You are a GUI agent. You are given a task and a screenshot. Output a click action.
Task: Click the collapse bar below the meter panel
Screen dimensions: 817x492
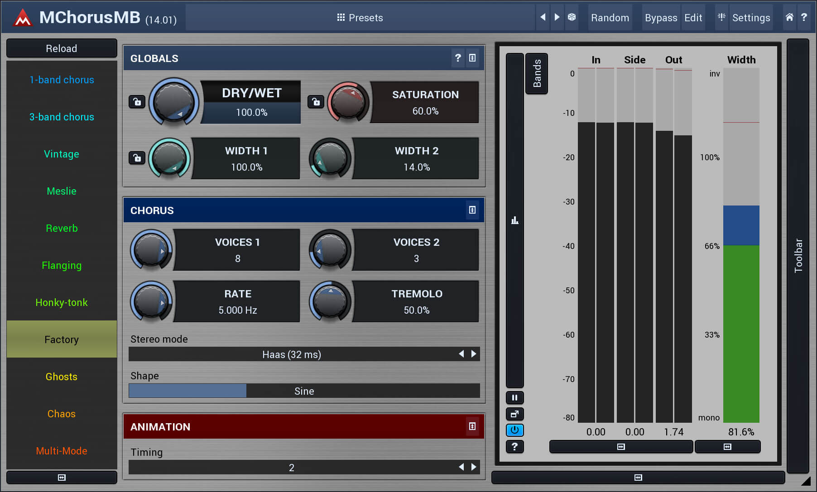tap(638, 478)
